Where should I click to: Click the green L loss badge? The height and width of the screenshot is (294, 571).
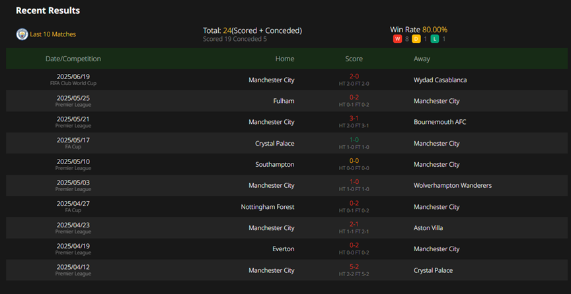pyautogui.click(x=435, y=39)
